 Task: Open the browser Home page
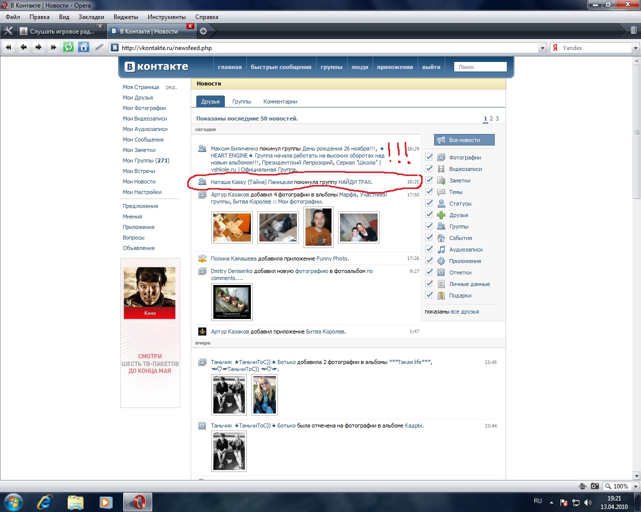(84, 47)
